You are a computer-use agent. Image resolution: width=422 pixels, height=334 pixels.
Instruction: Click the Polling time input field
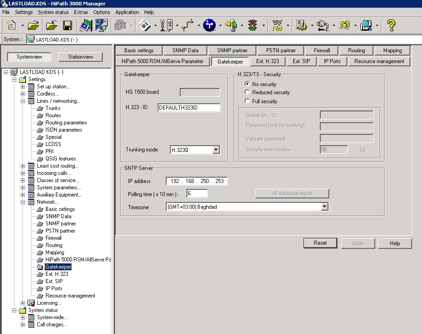pyautogui.click(x=197, y=193)
